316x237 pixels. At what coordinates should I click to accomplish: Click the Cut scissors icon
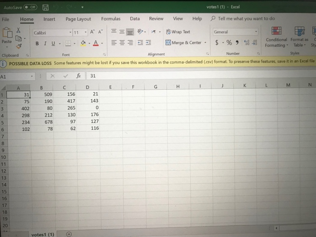coord(19,30)
